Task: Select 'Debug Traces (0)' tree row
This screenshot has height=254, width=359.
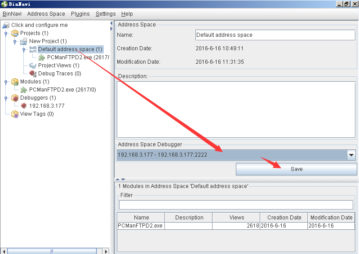Action: coord(59,74)
